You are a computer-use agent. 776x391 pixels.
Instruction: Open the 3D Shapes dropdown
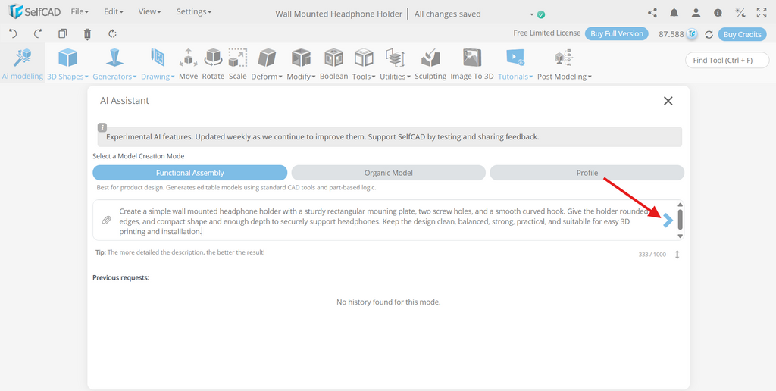[67, 64]
